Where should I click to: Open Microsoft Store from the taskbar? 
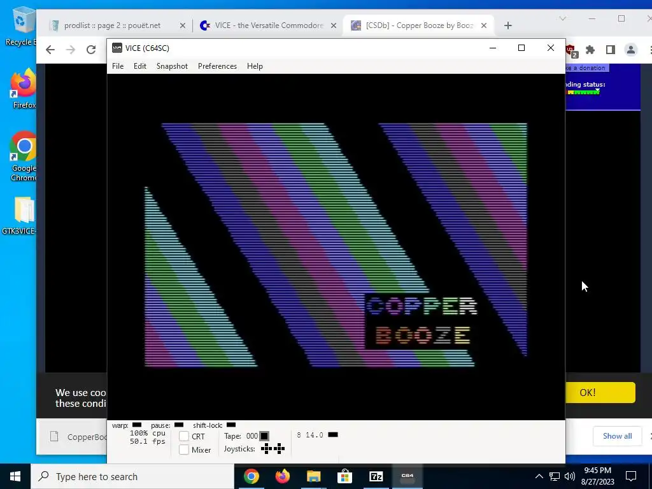click(344, 476)
